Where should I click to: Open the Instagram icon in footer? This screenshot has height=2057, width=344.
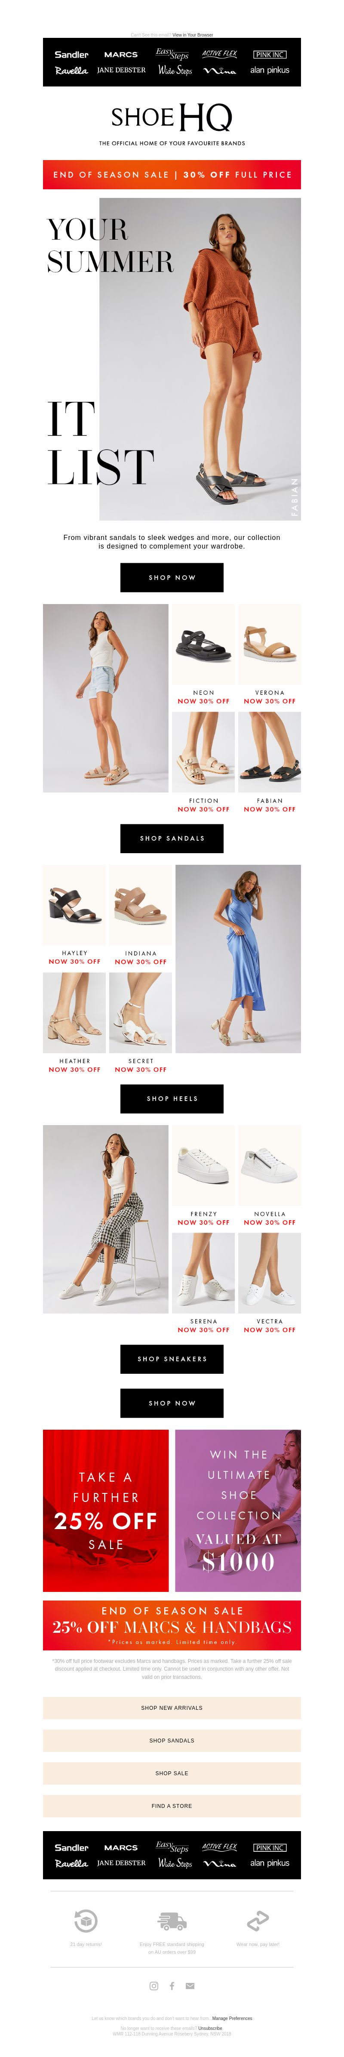click(154, 1985)
